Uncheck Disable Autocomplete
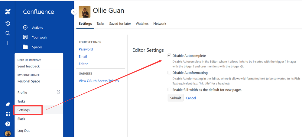Viewport: 302px width, 137px height. click(x=170, y=56)
